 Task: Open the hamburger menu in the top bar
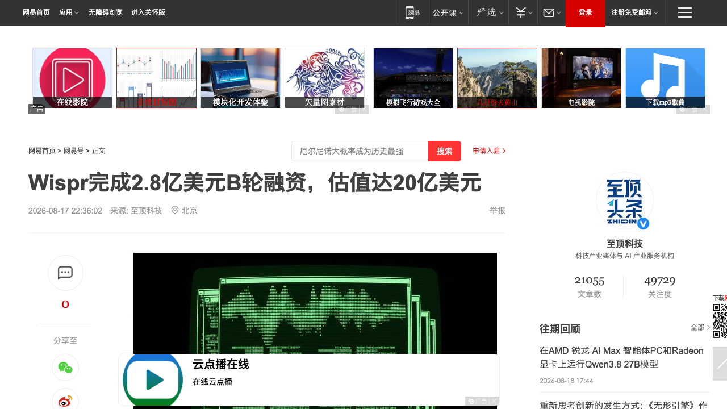point(685,12)
